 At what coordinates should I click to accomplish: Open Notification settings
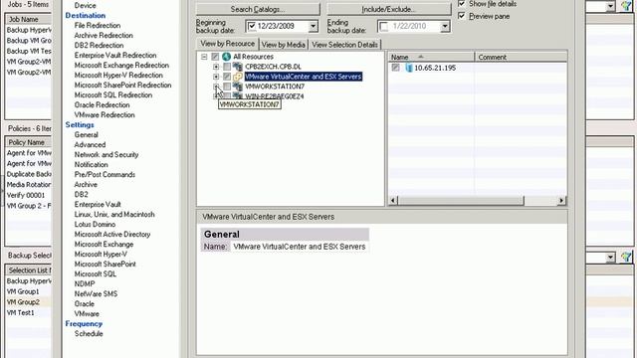tap(91, 164)
